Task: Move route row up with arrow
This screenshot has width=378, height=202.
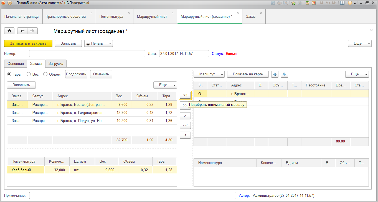Action: pos(275,74)
